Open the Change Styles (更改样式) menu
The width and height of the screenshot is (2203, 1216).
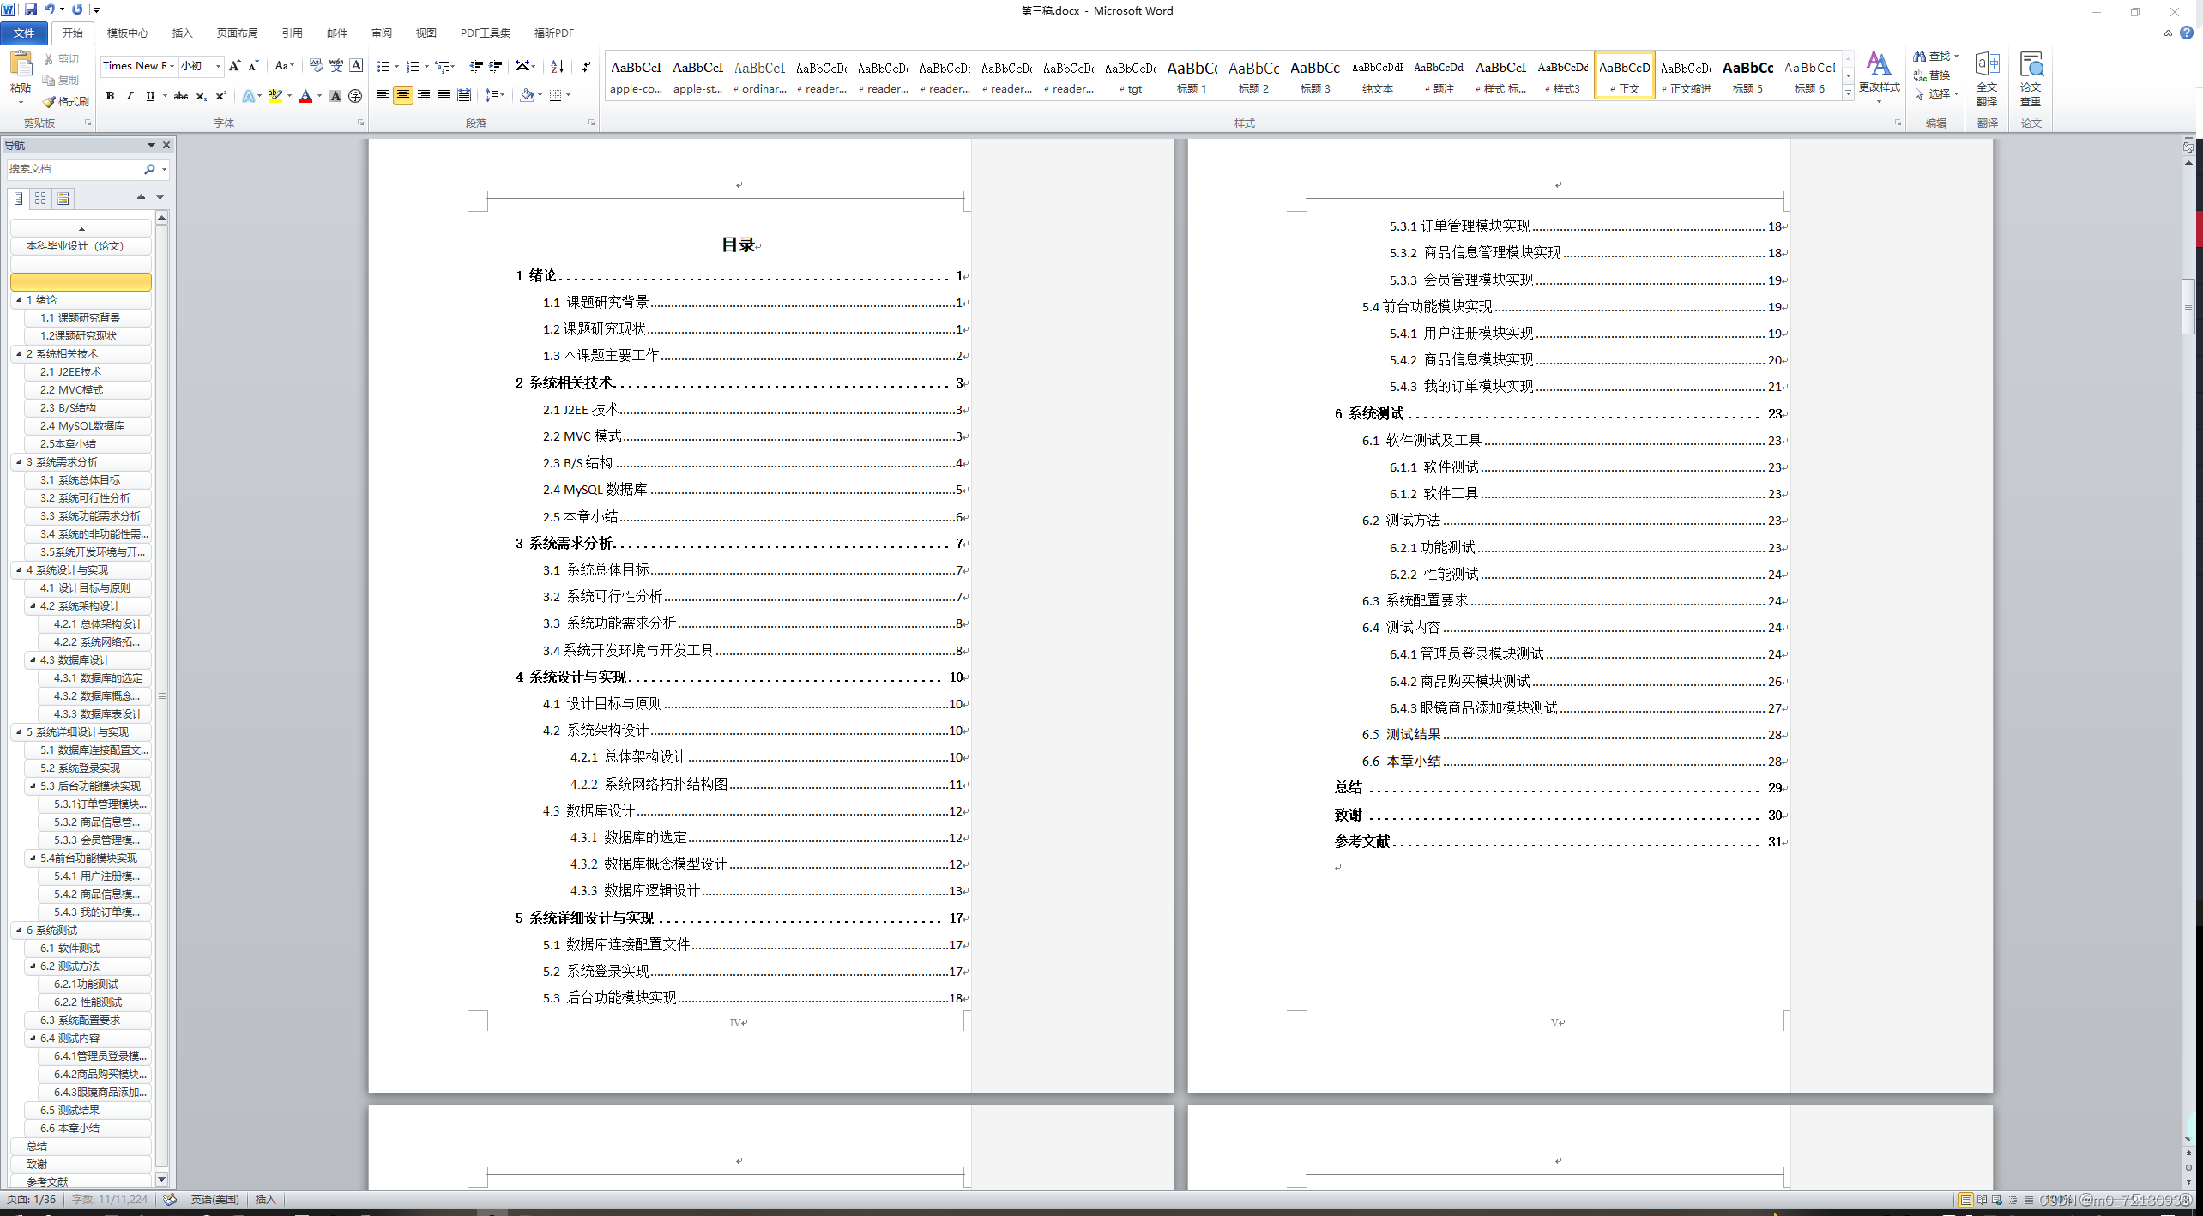click(x=1879, y=77)
